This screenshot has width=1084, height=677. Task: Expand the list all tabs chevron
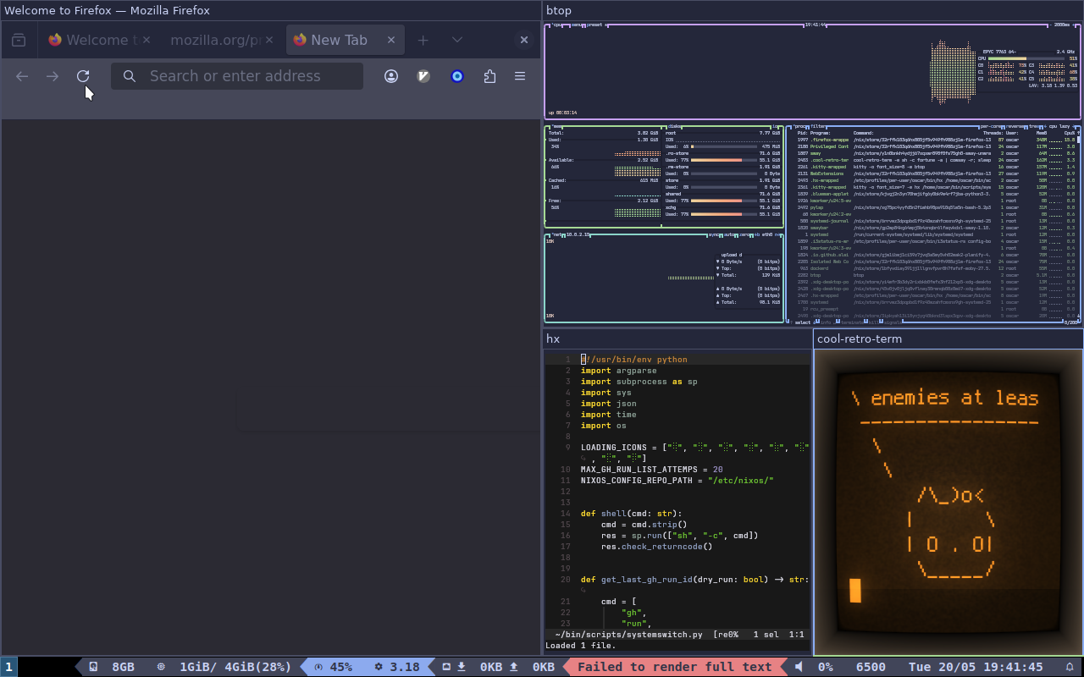(x=457, y=40)
